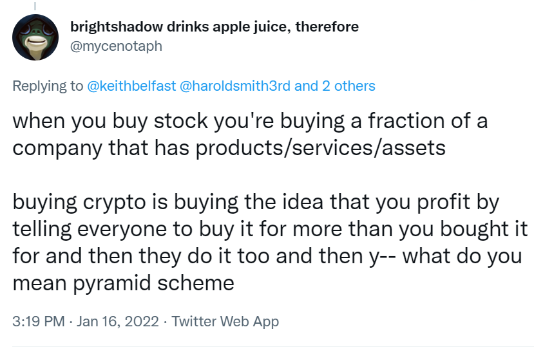Open the @keithbelfast mention
The image size is (534, 354).
tap(131, 86)
